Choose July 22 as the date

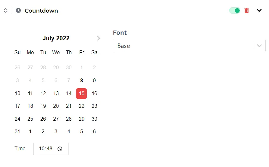click(81, 106)
